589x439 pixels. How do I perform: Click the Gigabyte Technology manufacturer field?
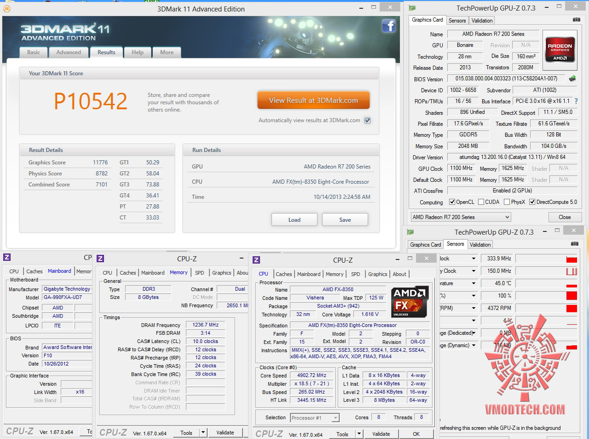point(67,289)
